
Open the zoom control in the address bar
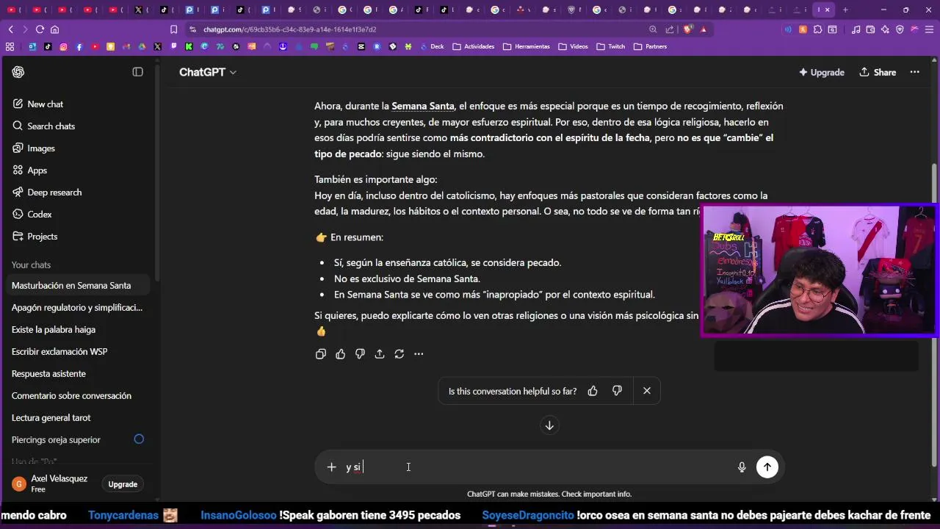pos(653,29)
